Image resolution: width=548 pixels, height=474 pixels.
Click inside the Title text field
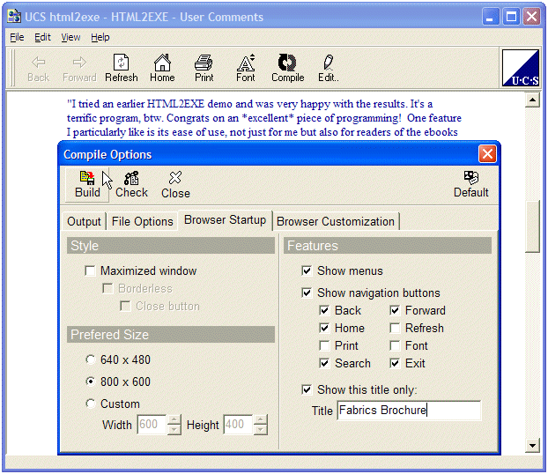click(x=409, y=410)
